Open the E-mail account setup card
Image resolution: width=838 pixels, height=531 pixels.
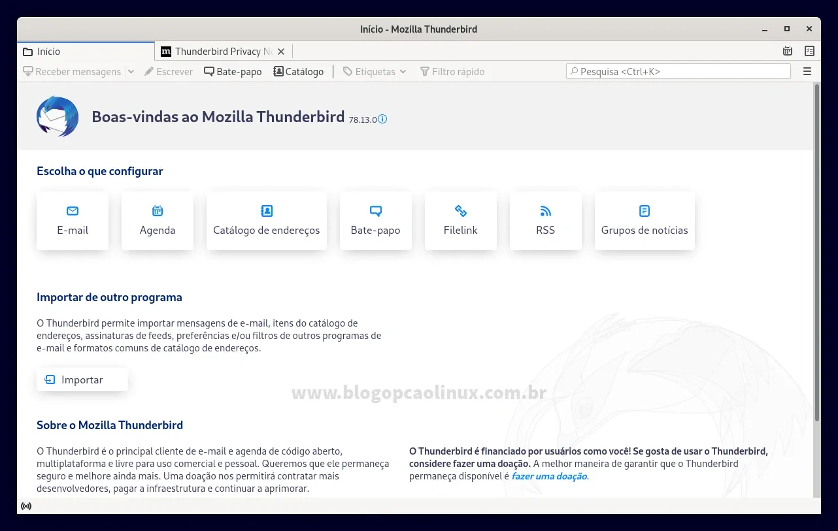73,221
